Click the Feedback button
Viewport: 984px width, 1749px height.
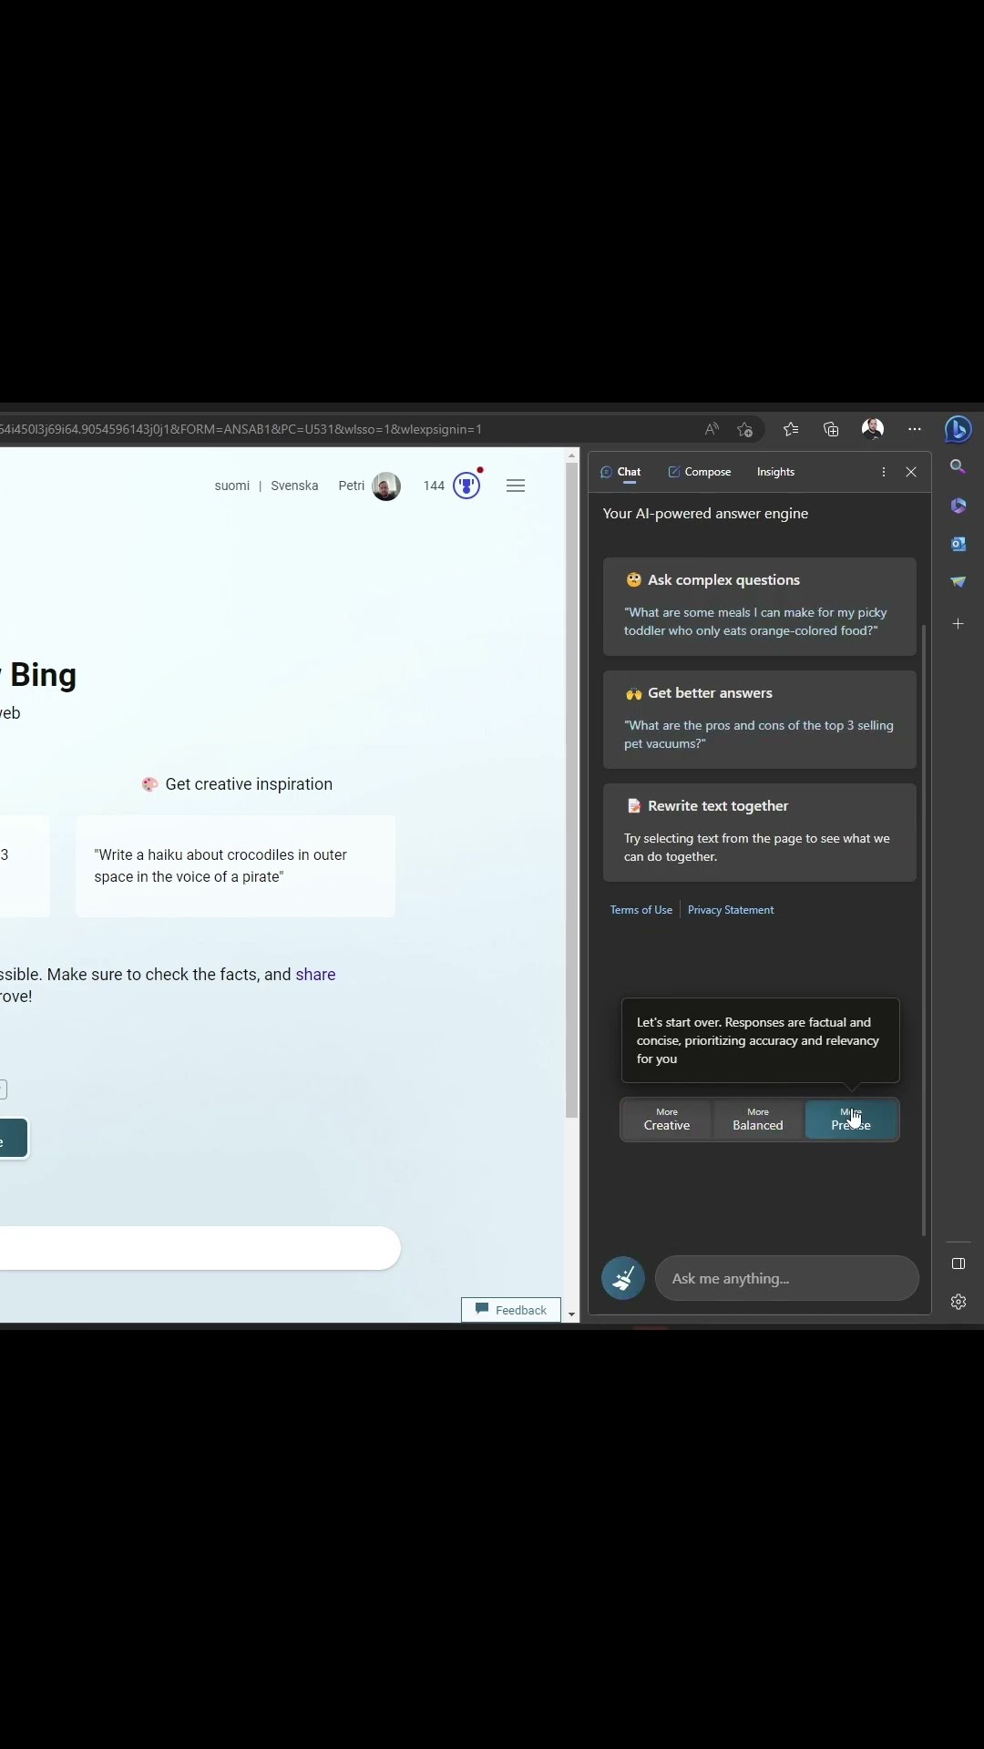point(511,1310)
